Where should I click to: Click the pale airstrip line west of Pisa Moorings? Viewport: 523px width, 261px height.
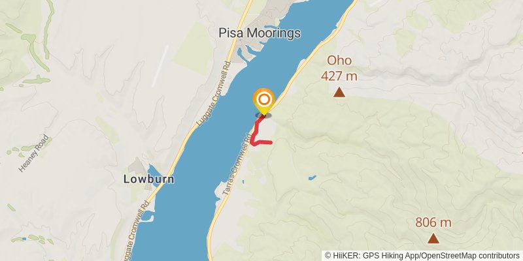coord(160,66)
